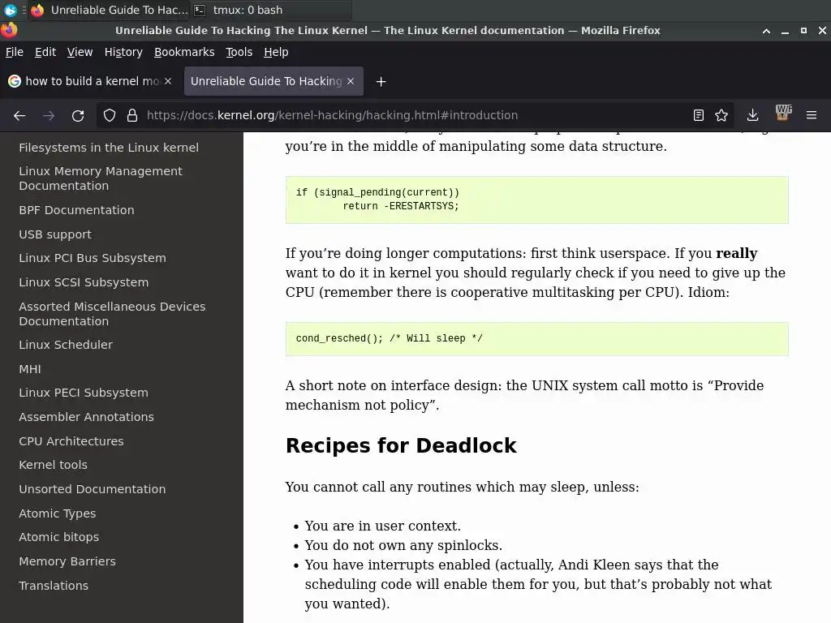The image size is (831, 623).
Task: Open the tracking protection shield icon
Action: [110, 115]
